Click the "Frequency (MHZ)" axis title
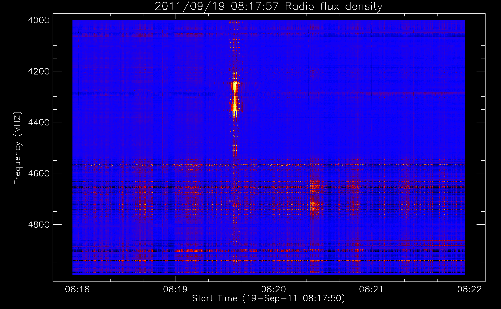501x309 pixels. coord(18,148)
